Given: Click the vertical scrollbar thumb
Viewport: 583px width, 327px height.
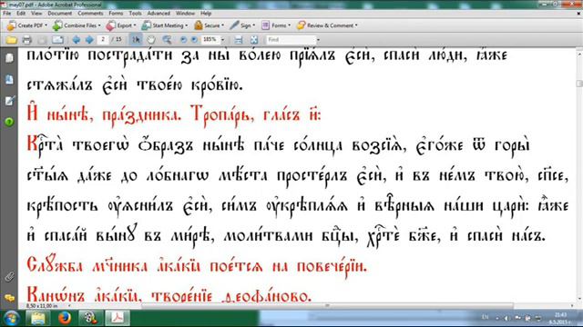Looking at the screenshot, I should pos(579,84).
